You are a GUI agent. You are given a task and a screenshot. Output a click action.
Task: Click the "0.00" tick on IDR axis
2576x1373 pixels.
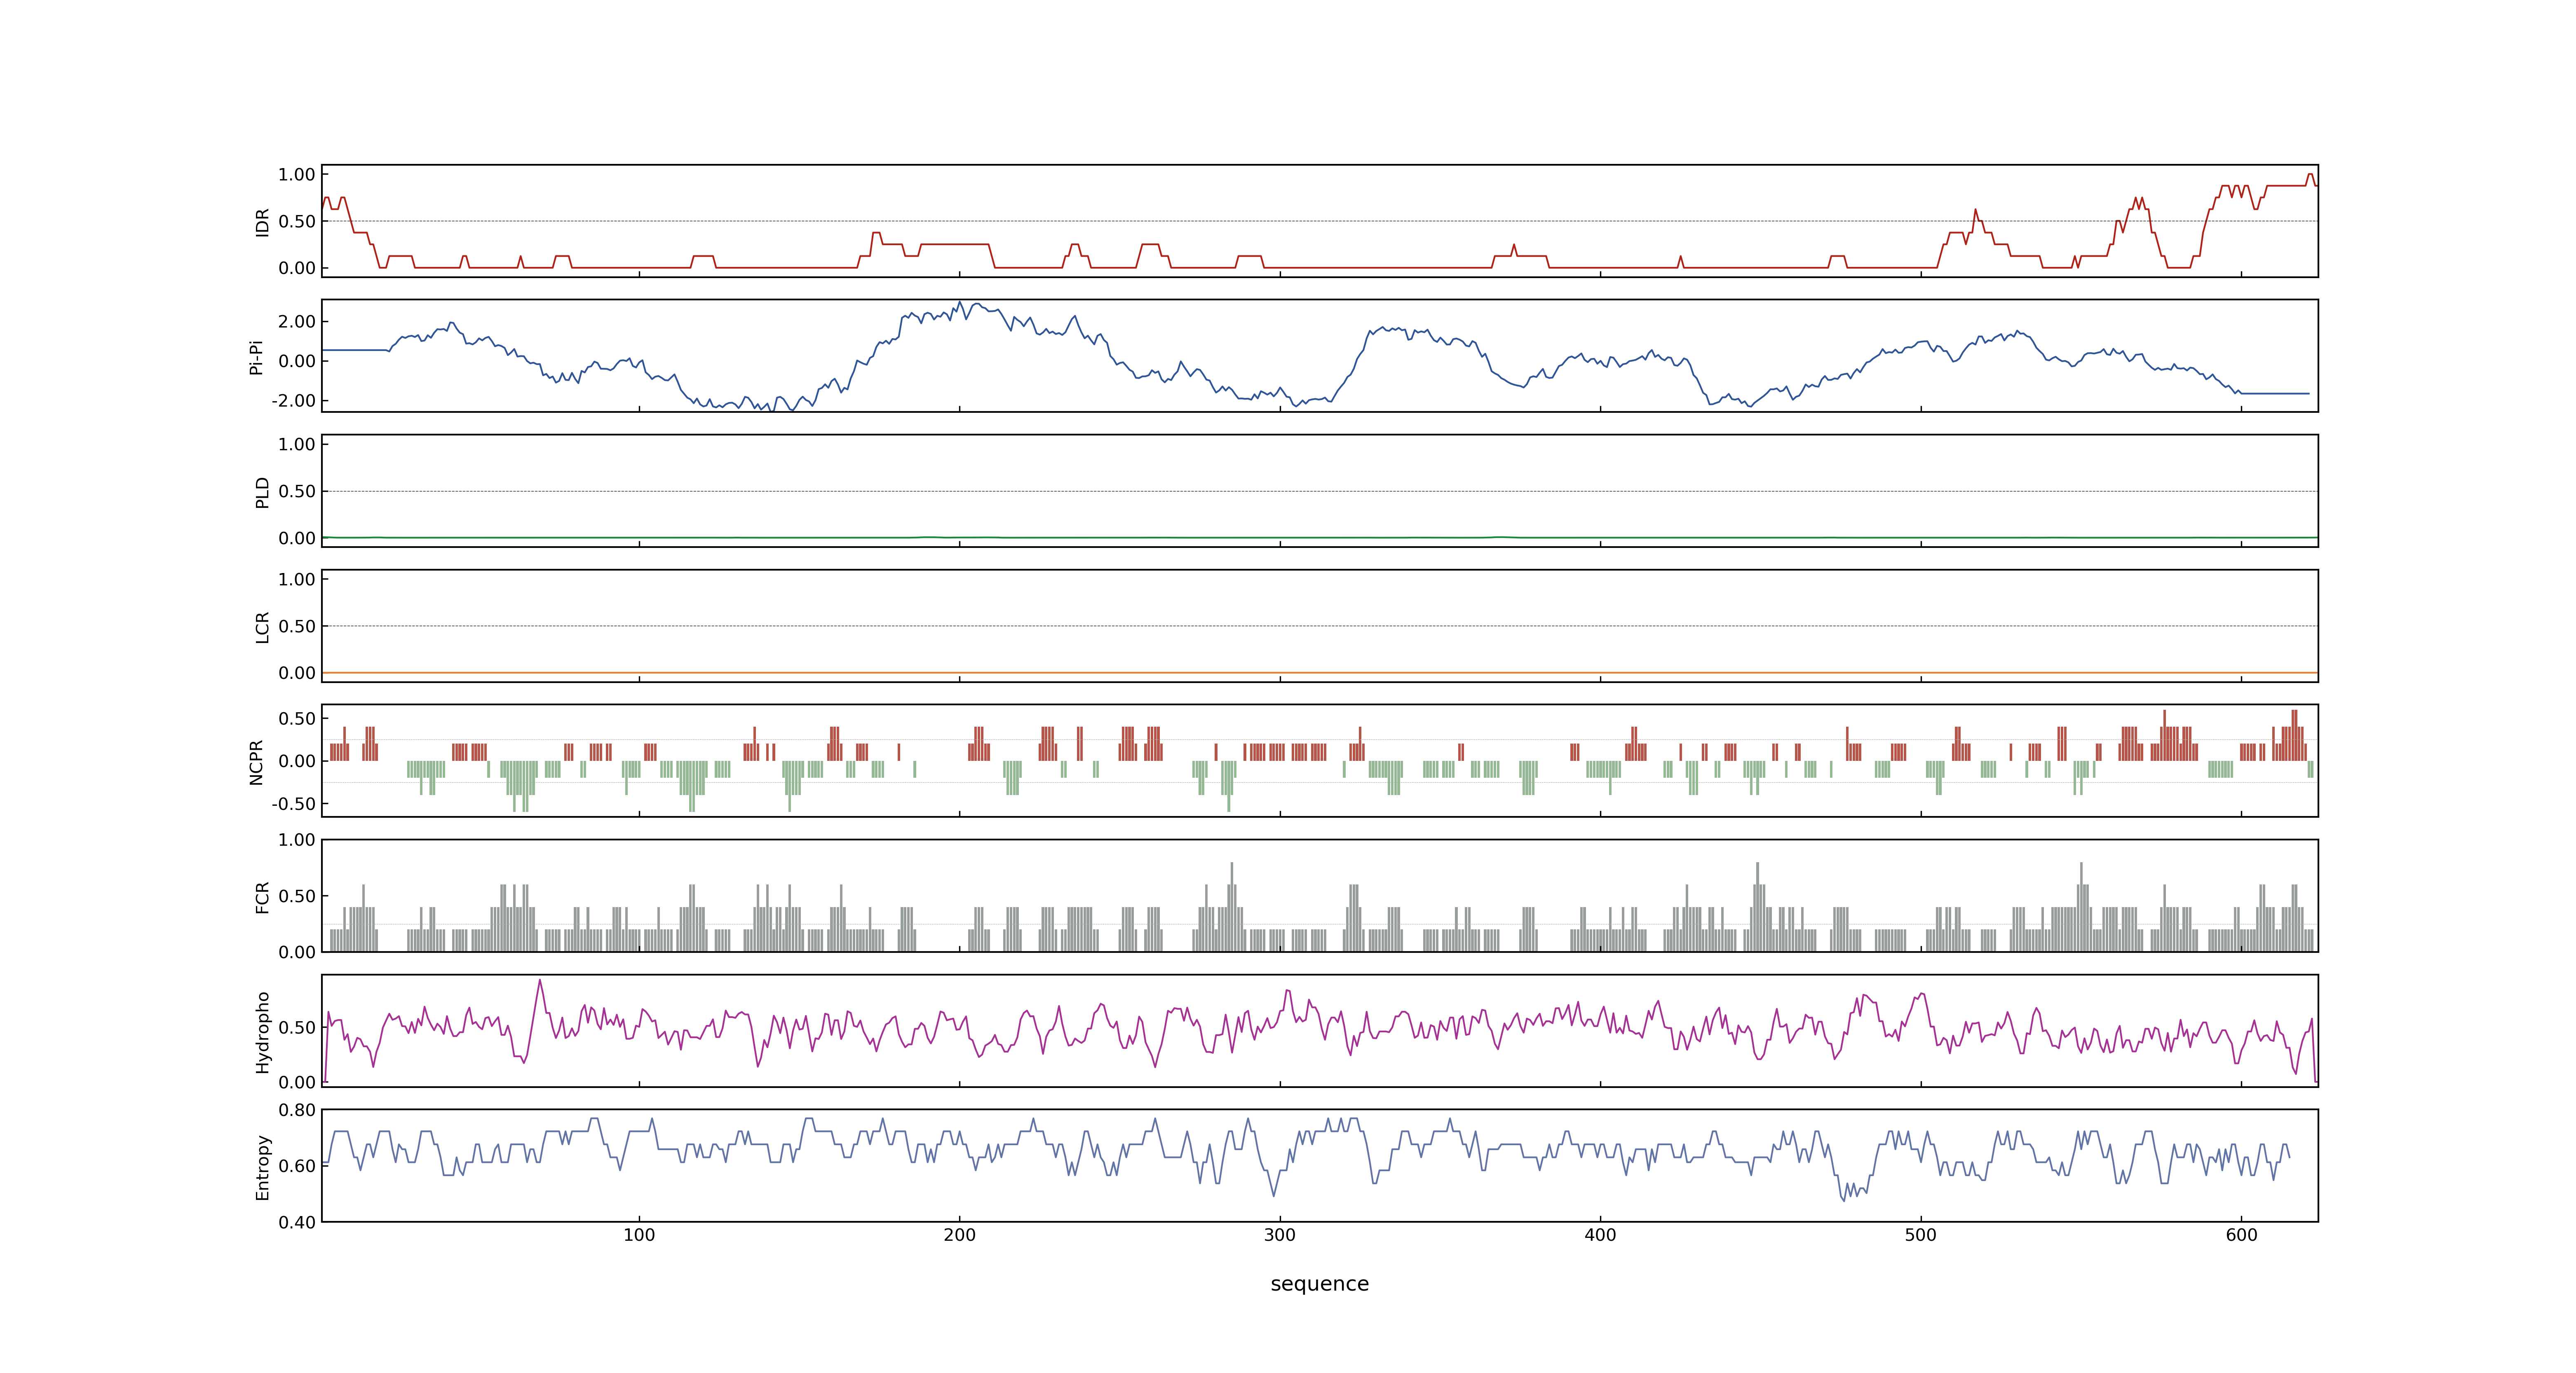(297, 268)
